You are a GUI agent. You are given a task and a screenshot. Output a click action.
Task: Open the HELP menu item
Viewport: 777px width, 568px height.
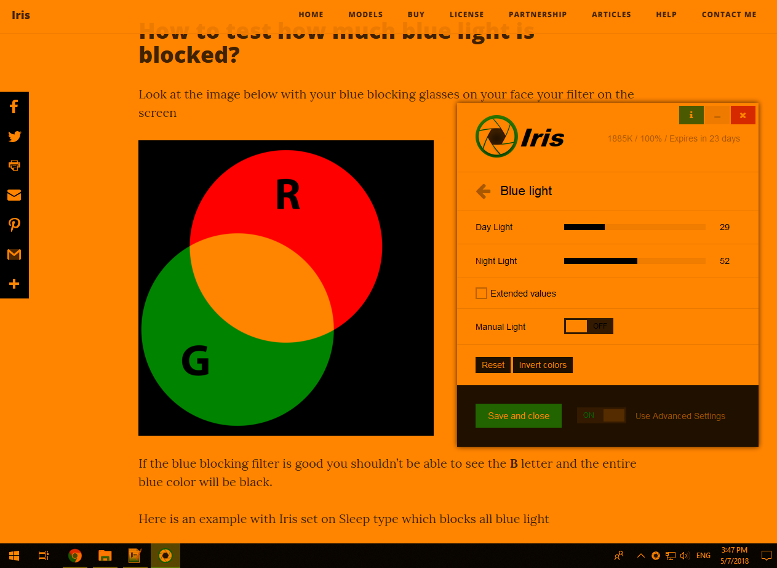click(666, 15)
